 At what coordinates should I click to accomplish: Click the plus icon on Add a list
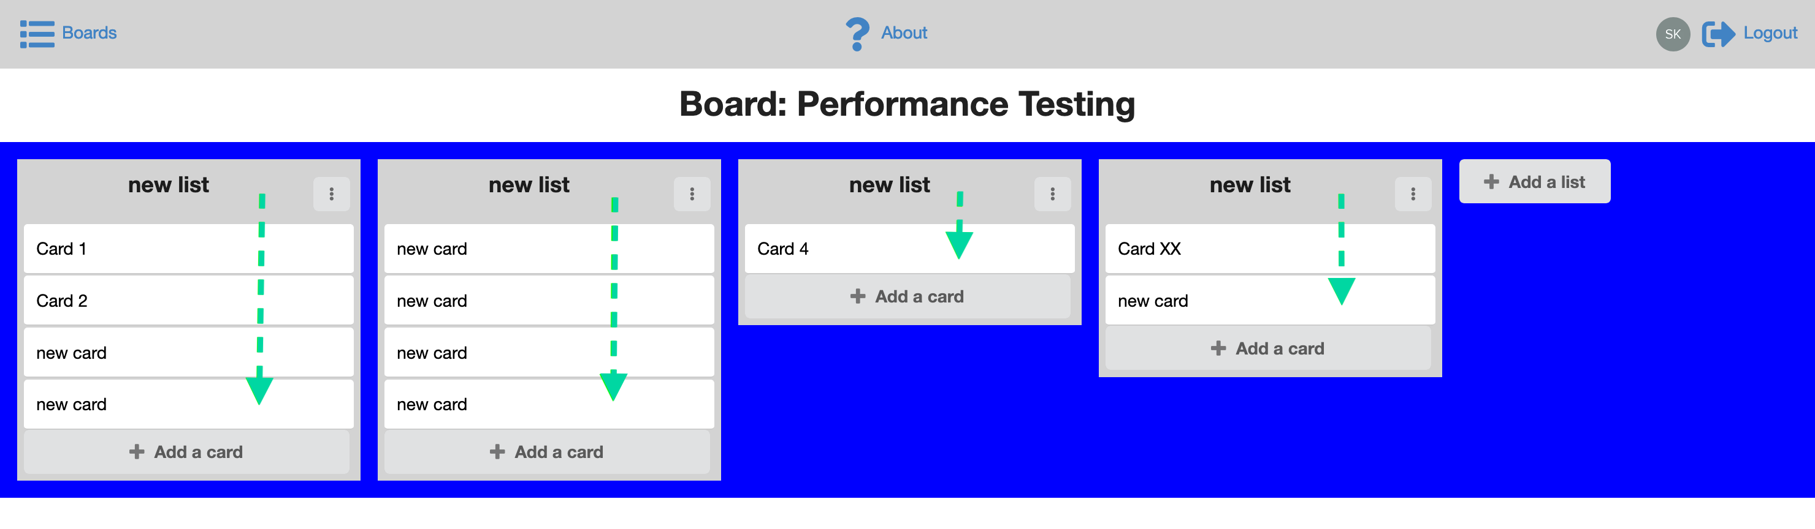coord(1491,181)
